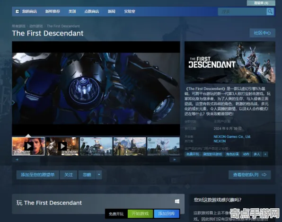Open the 您的商店 menu

pos(29,11)
